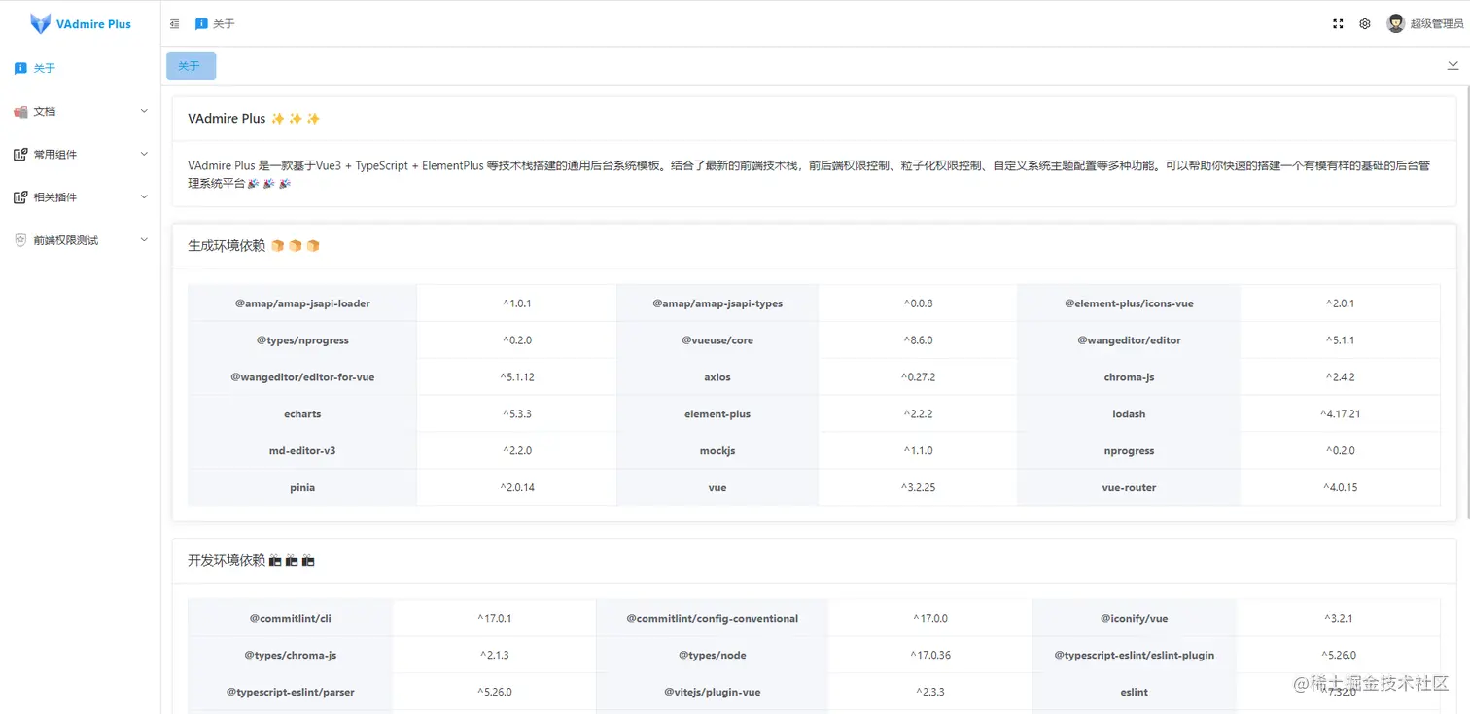Click the 关于 sidebar info icon
This screenshot has height=714, width=1470.
coord(20,68)
